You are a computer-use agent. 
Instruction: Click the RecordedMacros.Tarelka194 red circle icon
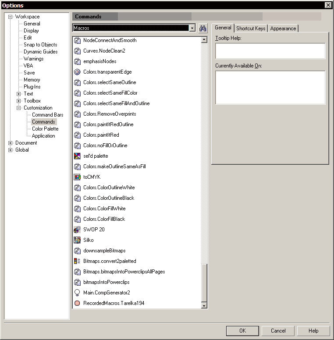tap(77, 303)
